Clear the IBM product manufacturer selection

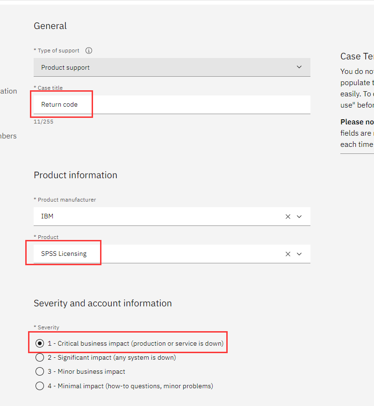[288, 217]
